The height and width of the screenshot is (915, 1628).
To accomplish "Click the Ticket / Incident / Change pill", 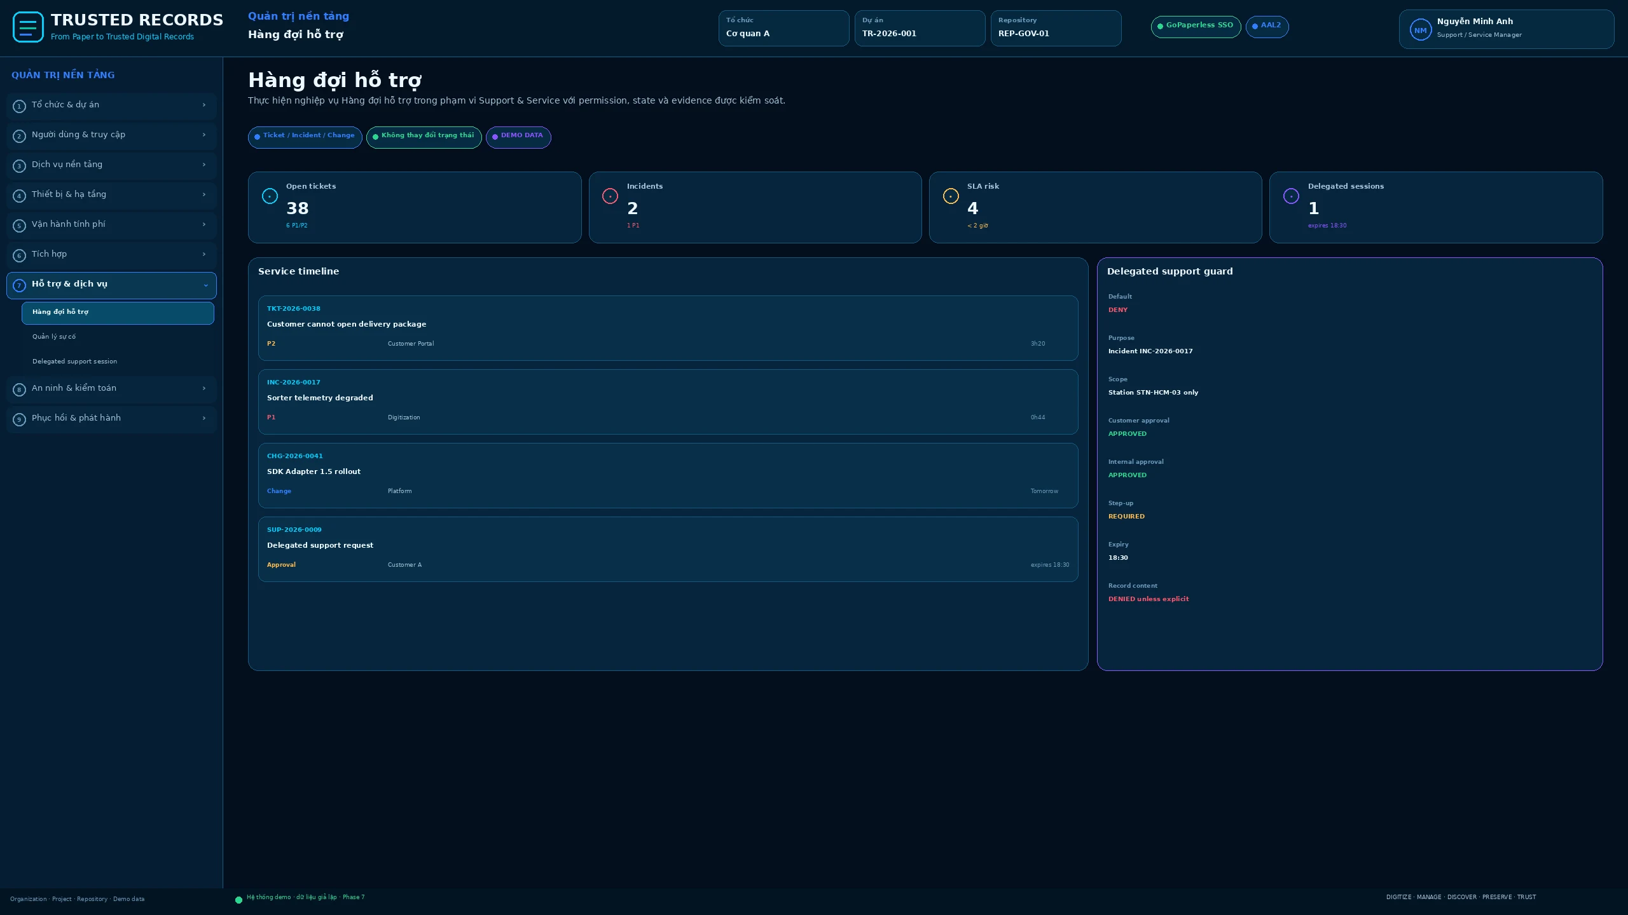I will 305,137.
